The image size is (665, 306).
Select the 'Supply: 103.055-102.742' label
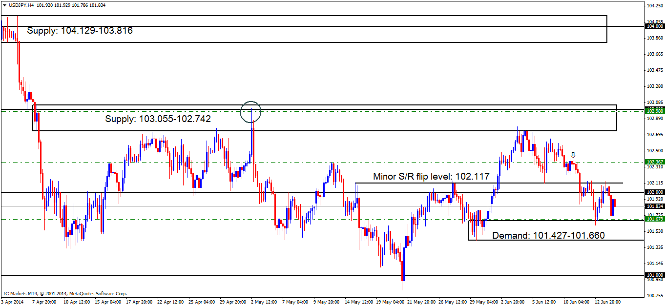[158, 119]
